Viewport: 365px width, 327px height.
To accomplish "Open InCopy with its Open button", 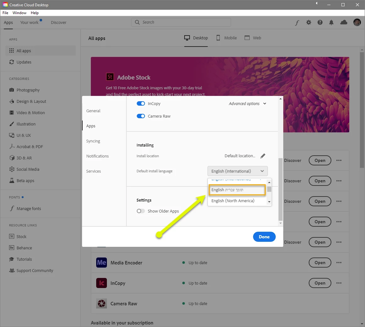I will pyautogui.click(x=320, y=283).
